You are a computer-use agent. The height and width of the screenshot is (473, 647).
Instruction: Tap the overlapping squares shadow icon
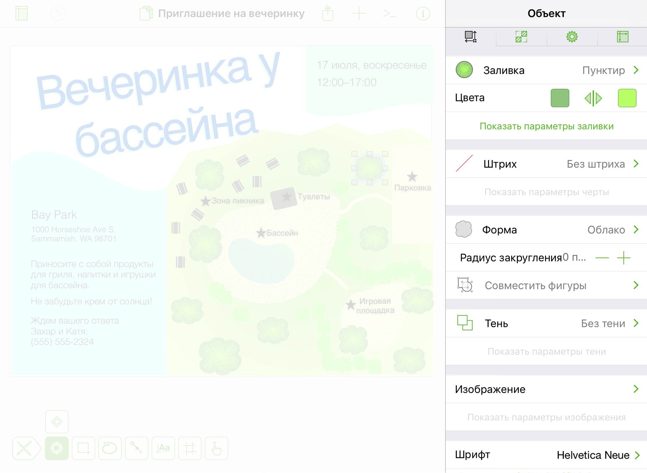point(465,322)
